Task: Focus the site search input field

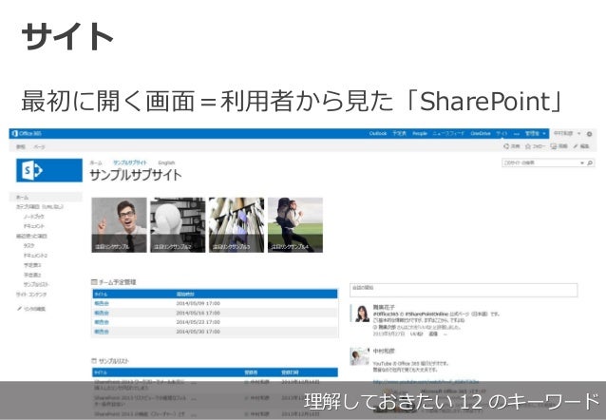Action: pos(540,162)
